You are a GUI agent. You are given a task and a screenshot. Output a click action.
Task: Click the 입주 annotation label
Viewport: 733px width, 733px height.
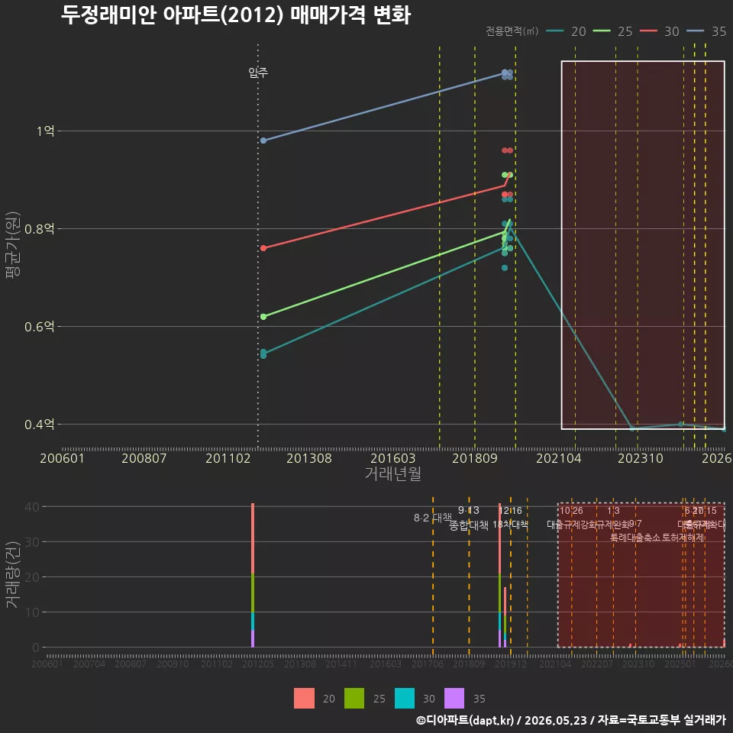[x=258, y=73]
